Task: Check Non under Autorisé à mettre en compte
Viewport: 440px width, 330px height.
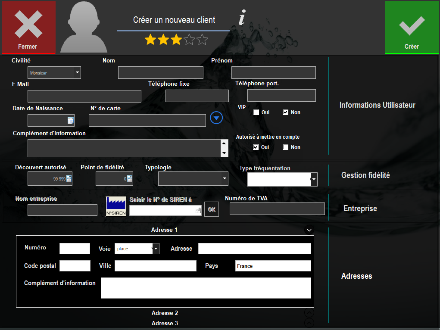Action: (285, 147)
